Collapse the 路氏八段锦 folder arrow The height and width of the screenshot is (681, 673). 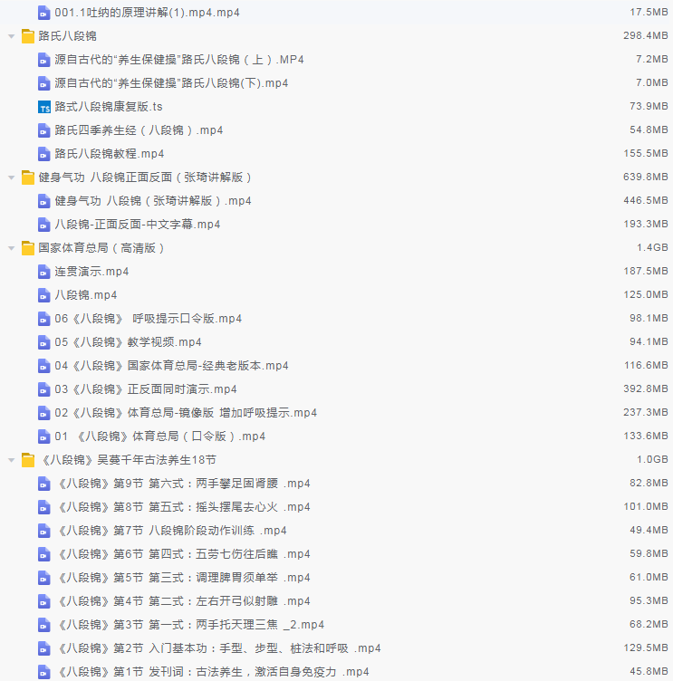(11, 36)
